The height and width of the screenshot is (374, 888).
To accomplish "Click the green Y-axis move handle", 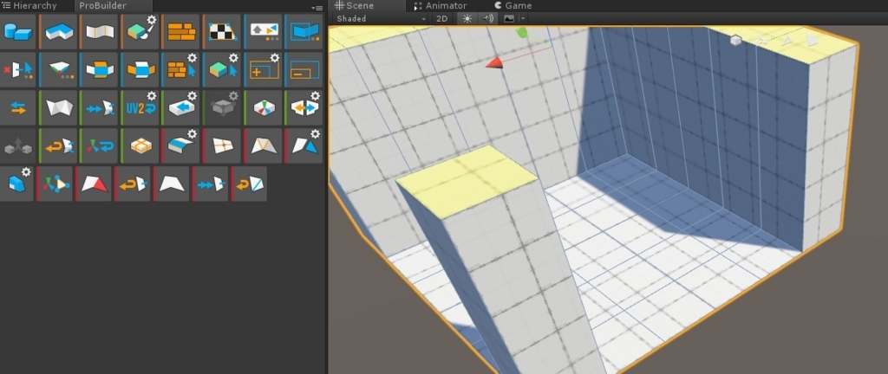I will [x=521, y=33].
